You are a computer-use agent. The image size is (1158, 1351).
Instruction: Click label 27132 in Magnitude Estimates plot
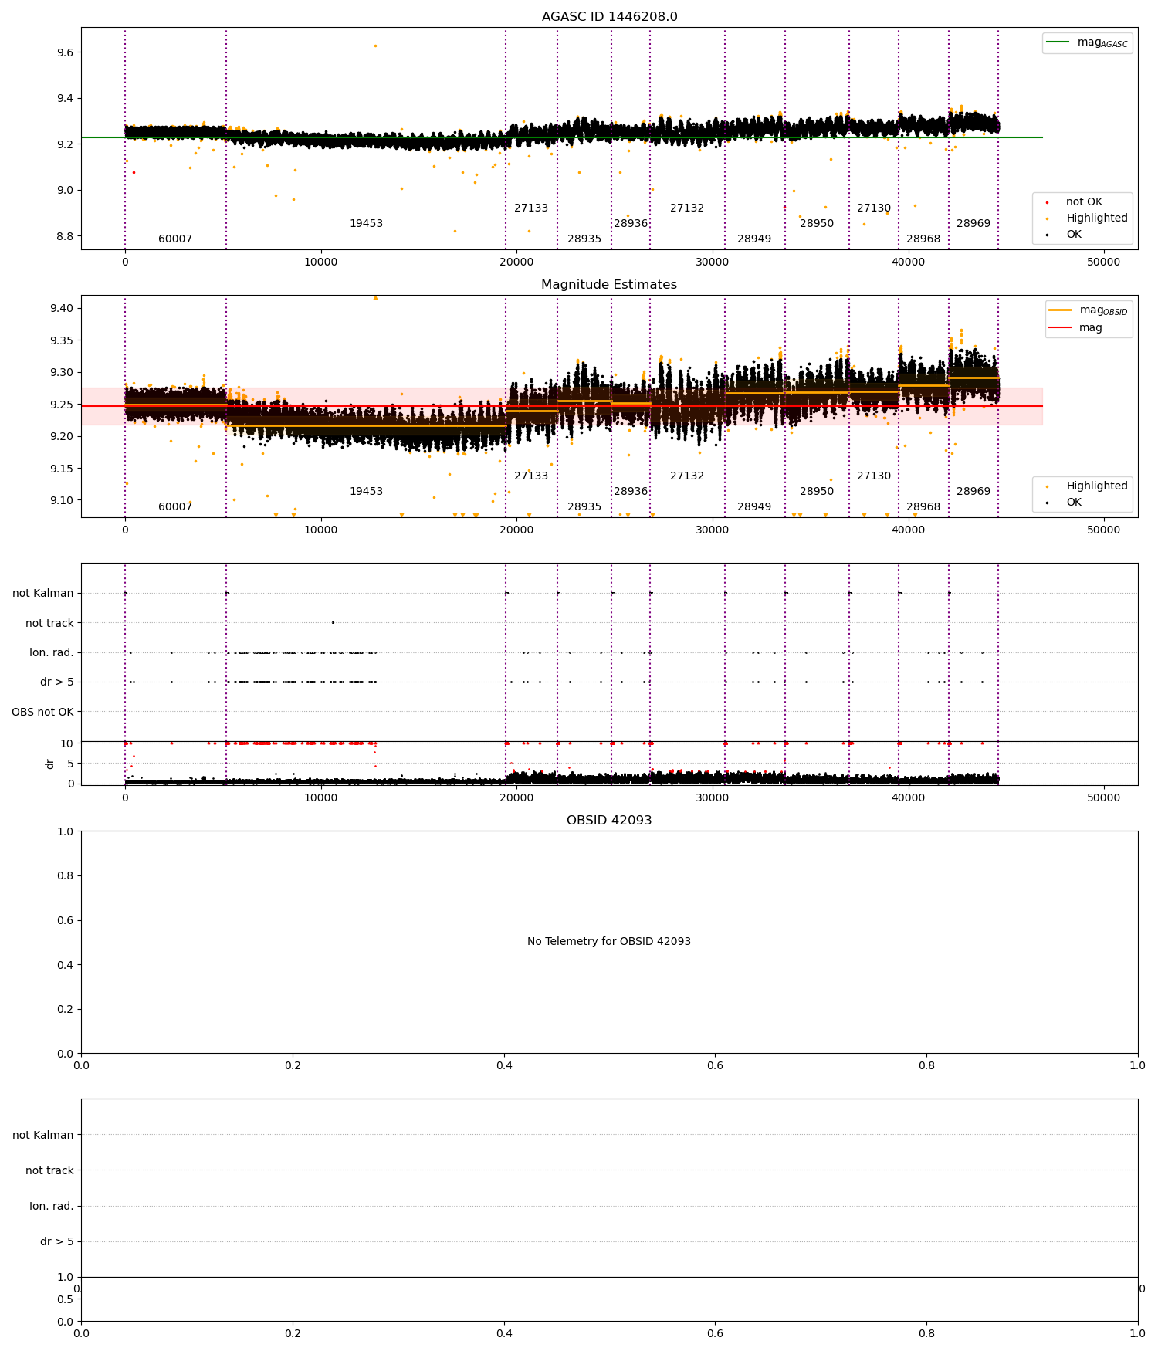click(x=687, y=476)
